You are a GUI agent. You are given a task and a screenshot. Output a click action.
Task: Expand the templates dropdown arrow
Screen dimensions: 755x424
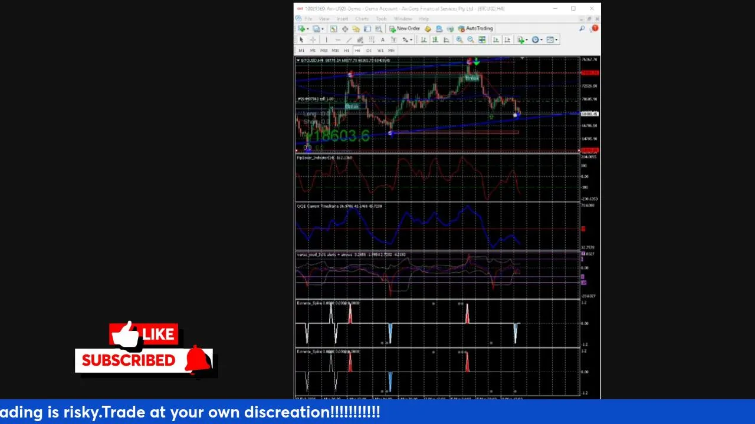[556, 39]
